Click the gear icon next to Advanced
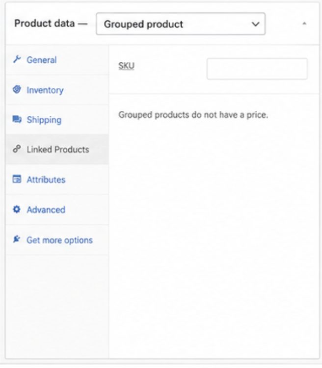Viewport: 322px width, 368px height. pyautogui.click(x=17, y=209)
